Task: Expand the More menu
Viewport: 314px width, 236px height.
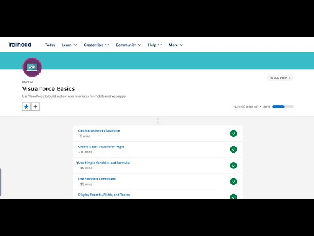Action: [x=176, y=45]
